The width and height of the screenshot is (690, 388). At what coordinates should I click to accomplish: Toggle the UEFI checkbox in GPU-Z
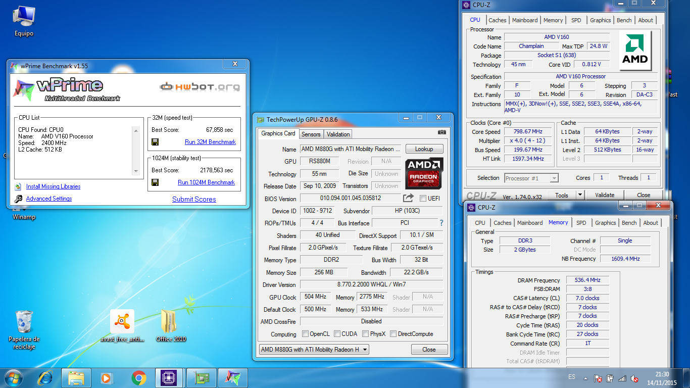pyautogui.click(x=423, y=198)
